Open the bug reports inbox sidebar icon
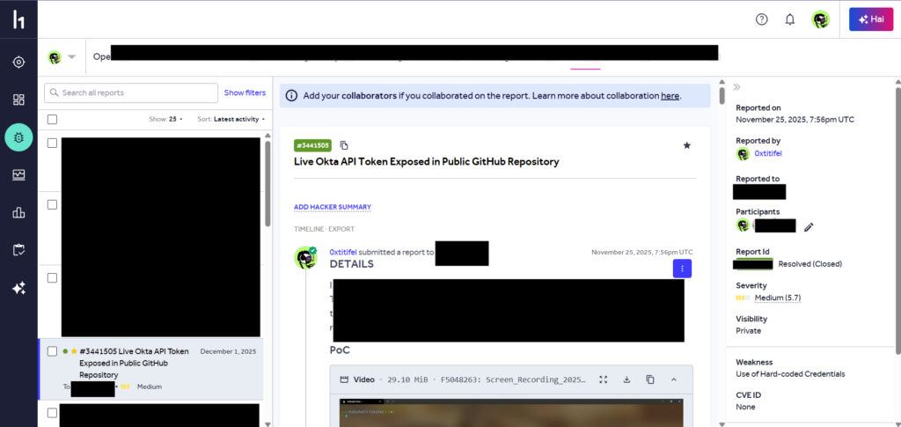 (18, 136)
